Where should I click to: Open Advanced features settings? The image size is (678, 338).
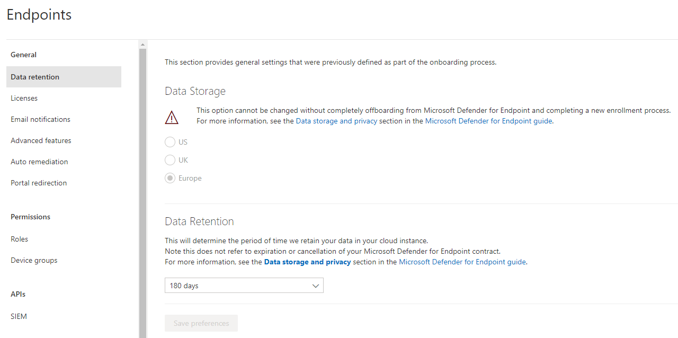[x=41, y=140]
